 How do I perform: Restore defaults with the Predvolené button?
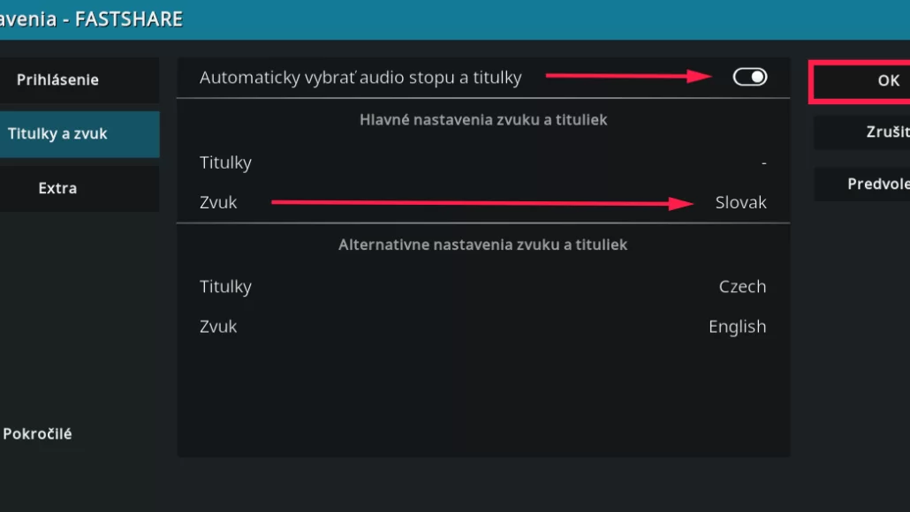pyautogui.click(x=883, y=184)
